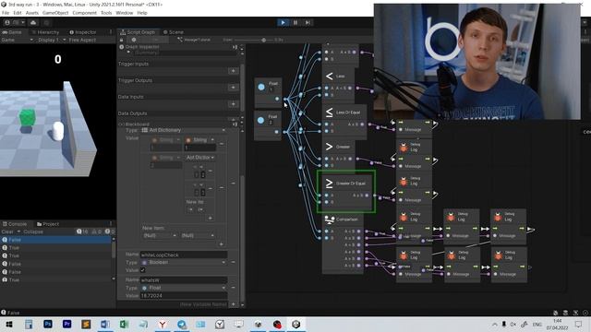Image resolution: width=591 pixels, height=332 pixels.
Task: Remove the whileLoopCheck variable with its minus button
Action: click(x=234, y=262)
